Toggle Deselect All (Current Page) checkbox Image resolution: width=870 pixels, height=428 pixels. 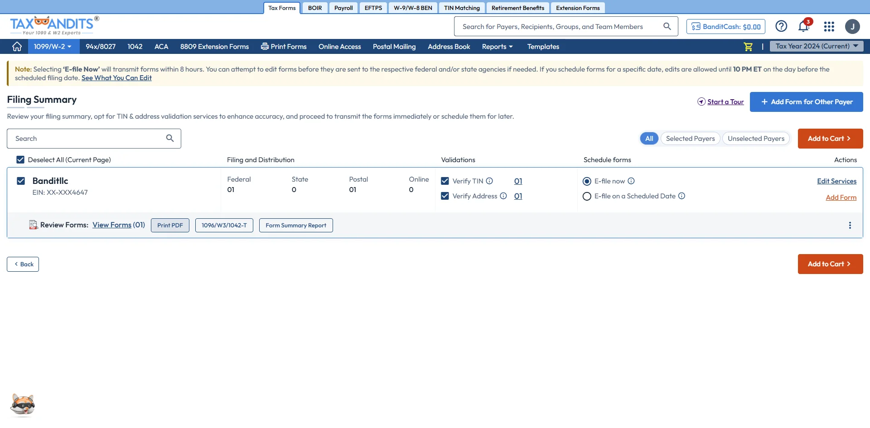click(x=20, y=159)
